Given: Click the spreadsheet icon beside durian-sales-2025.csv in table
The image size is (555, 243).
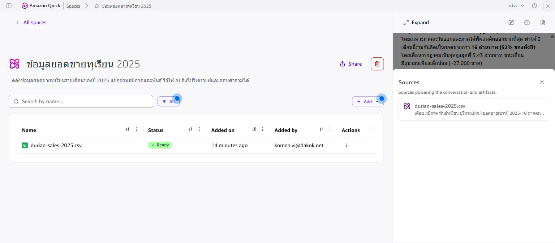Looking at the screenshot, I should [25, 145].
